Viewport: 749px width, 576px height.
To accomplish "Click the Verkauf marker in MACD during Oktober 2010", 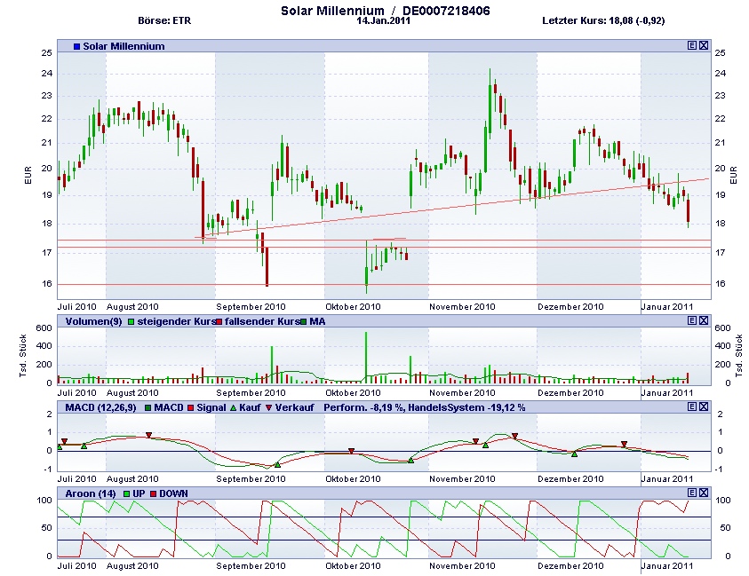I will (x=352, y=451).
